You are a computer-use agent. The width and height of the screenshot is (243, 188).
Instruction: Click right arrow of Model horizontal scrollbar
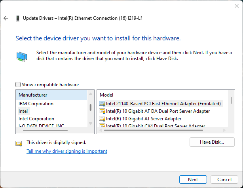click(x=224, y=130)
